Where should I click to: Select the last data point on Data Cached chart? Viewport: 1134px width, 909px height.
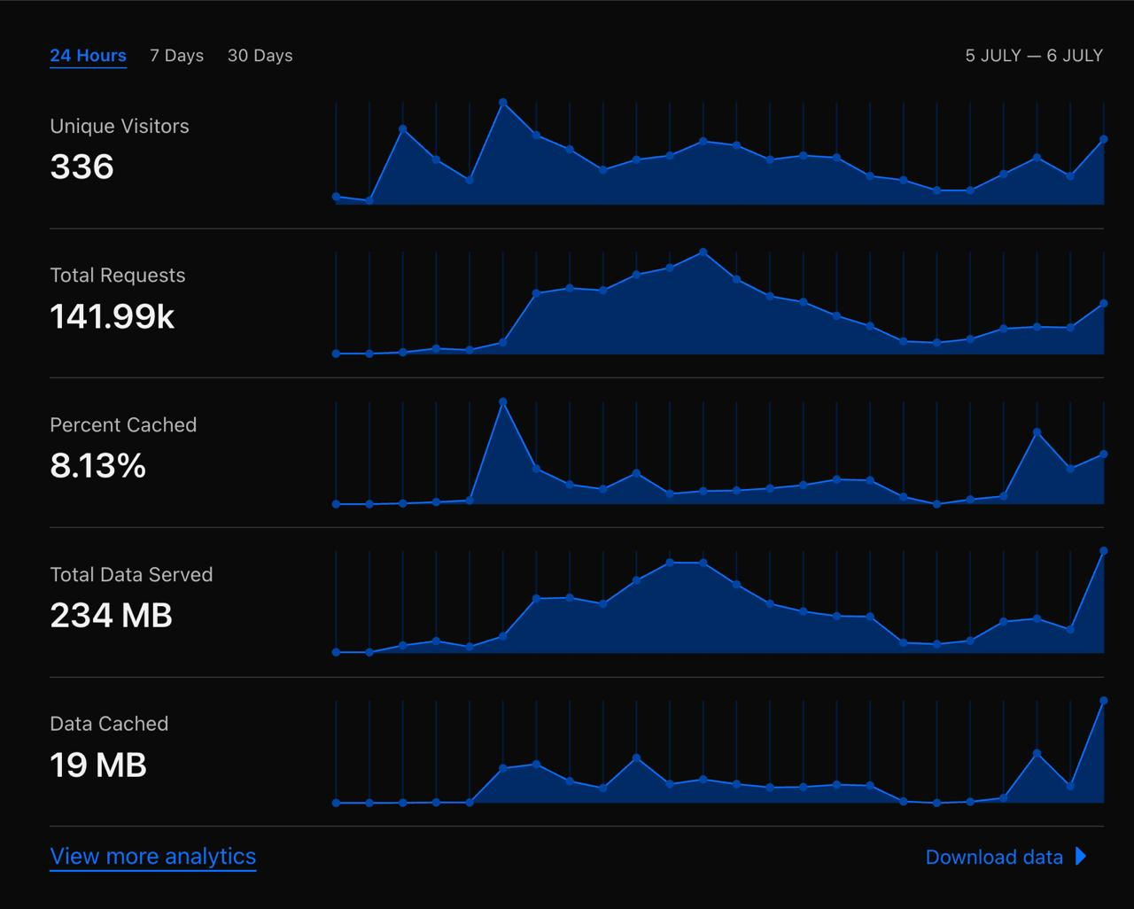click(x=1103, y=701)
